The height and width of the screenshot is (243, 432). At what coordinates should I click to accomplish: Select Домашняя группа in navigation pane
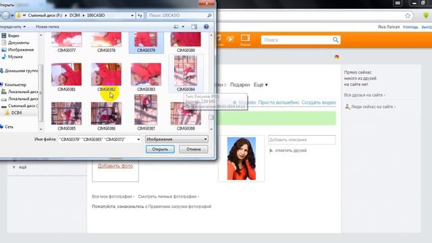coord(21,71)
